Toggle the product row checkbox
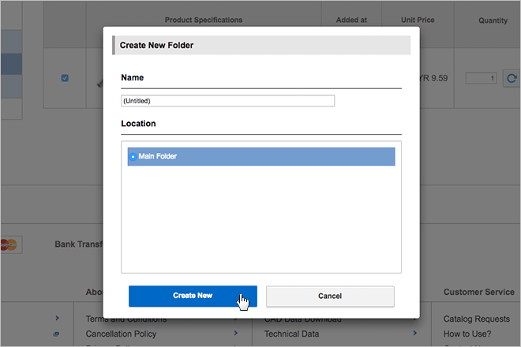Viewport: 521px width, 347px height. pos(65,77)
